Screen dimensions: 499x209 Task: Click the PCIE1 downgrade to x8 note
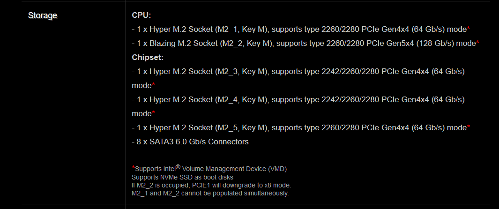click(211, 185)
